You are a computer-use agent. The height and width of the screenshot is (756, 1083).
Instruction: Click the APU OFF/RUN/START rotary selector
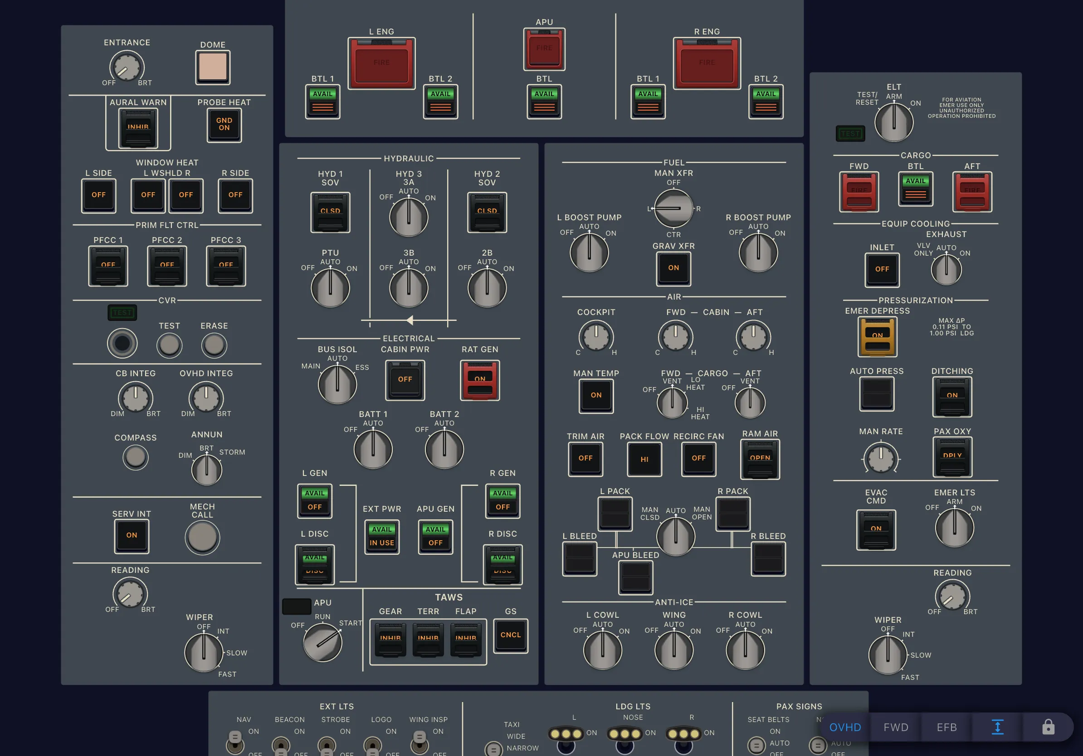322,642
